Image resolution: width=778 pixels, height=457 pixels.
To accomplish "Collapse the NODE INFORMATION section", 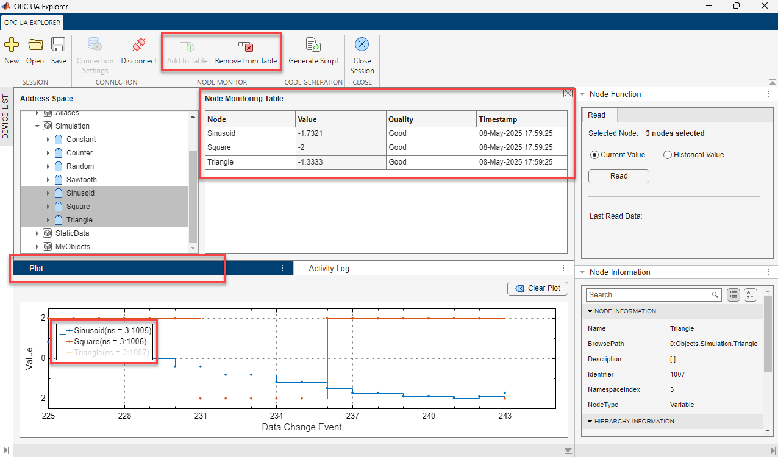I will click(588, 311).
